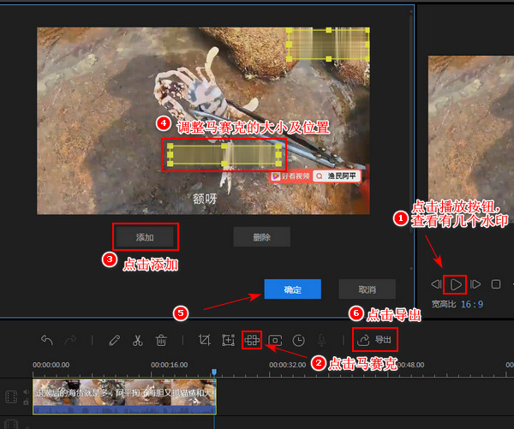Click the 00:00:00.00 timeline start label
514x429 pixels.
(x=51, y=365)
